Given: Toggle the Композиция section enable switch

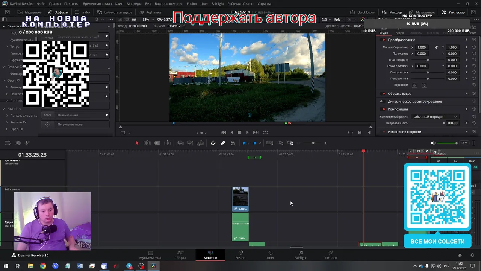Looking at the screenshot, I should 383,110.
